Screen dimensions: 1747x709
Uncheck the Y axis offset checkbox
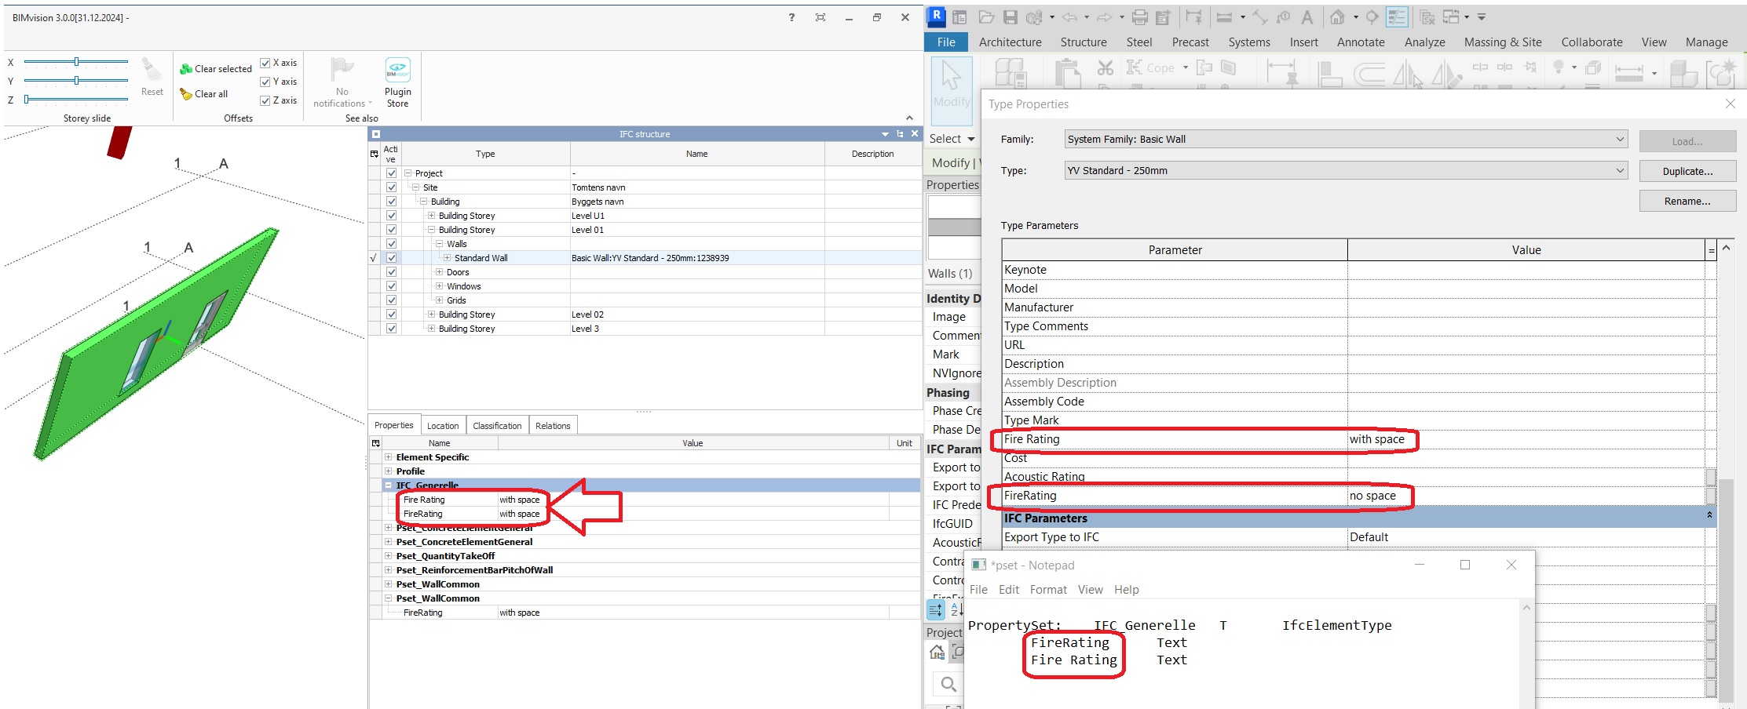(x=265, y=81)
